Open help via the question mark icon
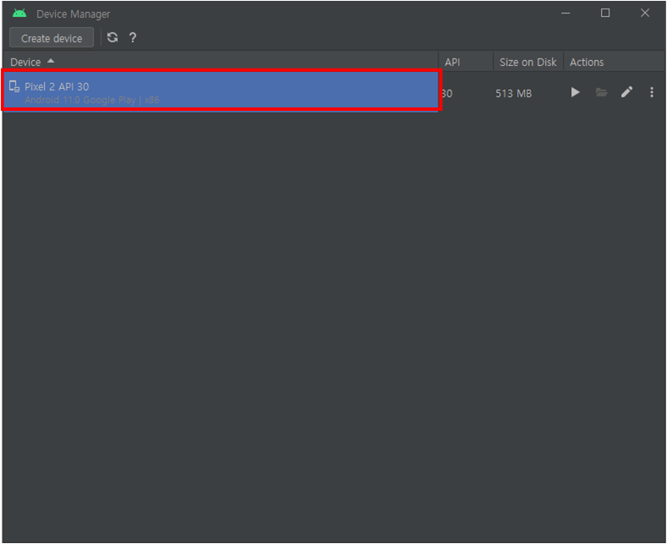Image resolution: width=667 pixels, height=544 pixels. point(133,37)
